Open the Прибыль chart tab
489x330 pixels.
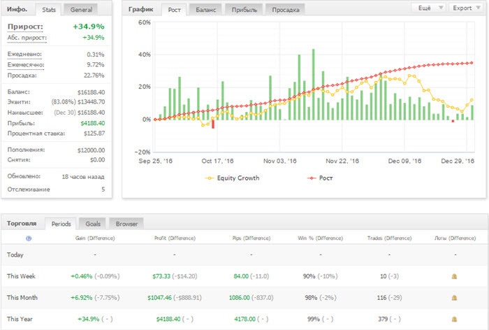pyautogui.click(x=245, y=10)
